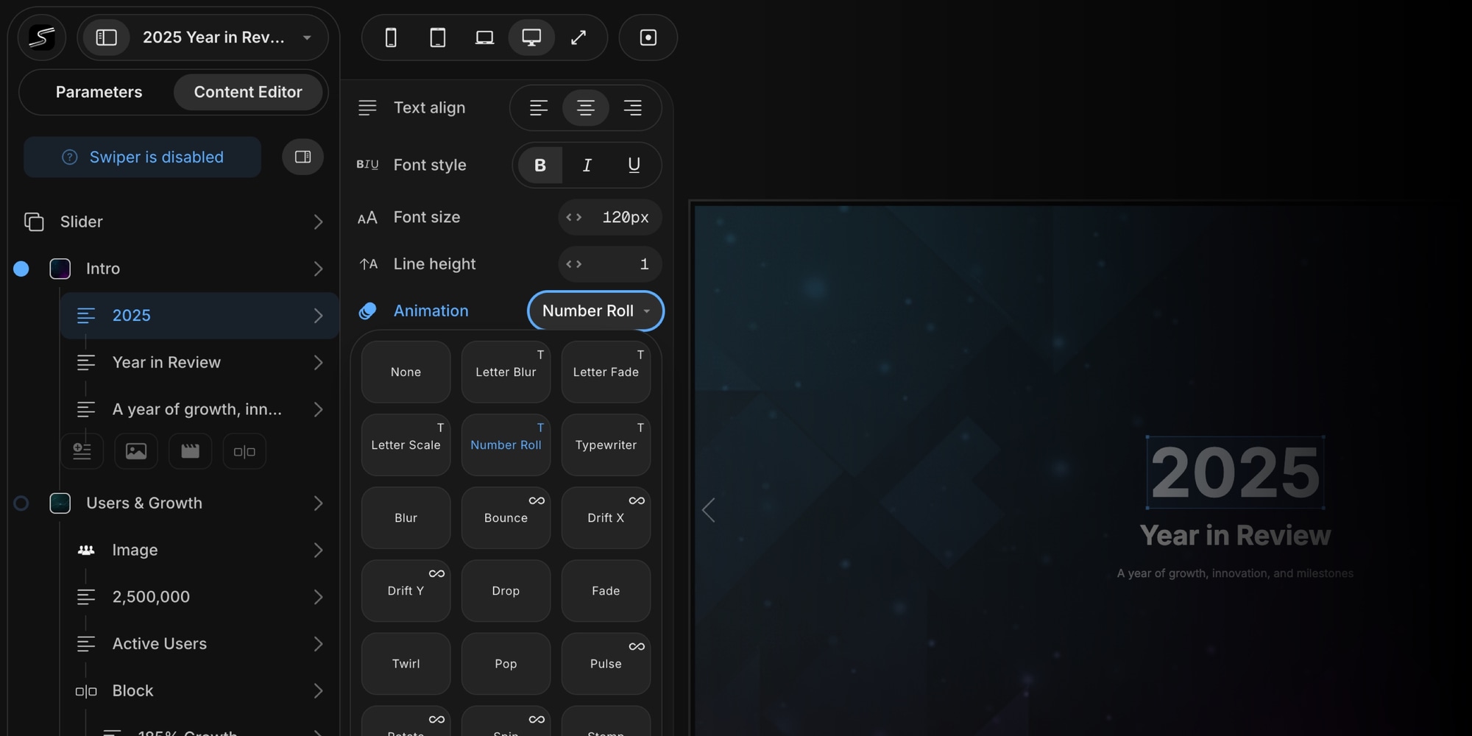Choose the Typewriter animation
The width and height of the screenshot is (1472, 736).
[606, 445]
